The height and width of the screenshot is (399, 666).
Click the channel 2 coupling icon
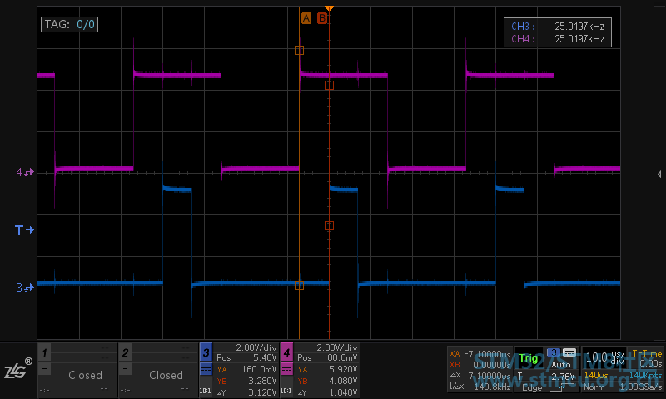click(126, 369)
